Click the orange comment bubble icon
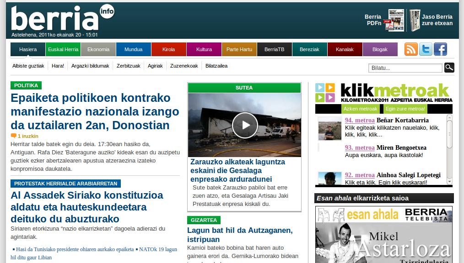Screen dimensions: 464x263 click(x=13, y=136)
